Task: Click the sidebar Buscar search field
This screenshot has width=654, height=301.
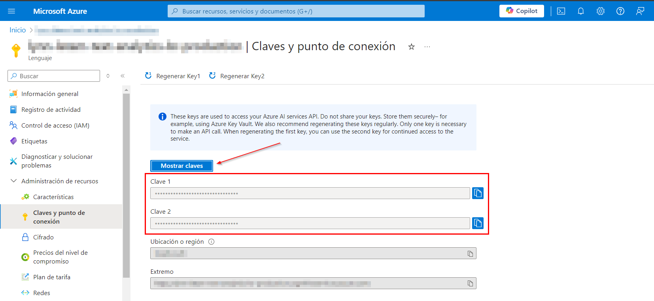Action: pos(54,76)
